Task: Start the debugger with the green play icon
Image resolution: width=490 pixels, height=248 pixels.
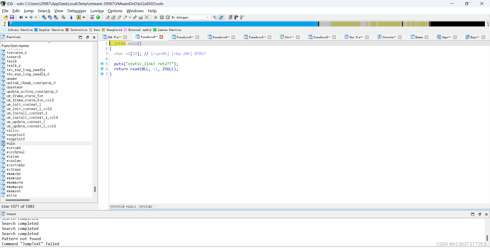Action: (x=156, y=17)
